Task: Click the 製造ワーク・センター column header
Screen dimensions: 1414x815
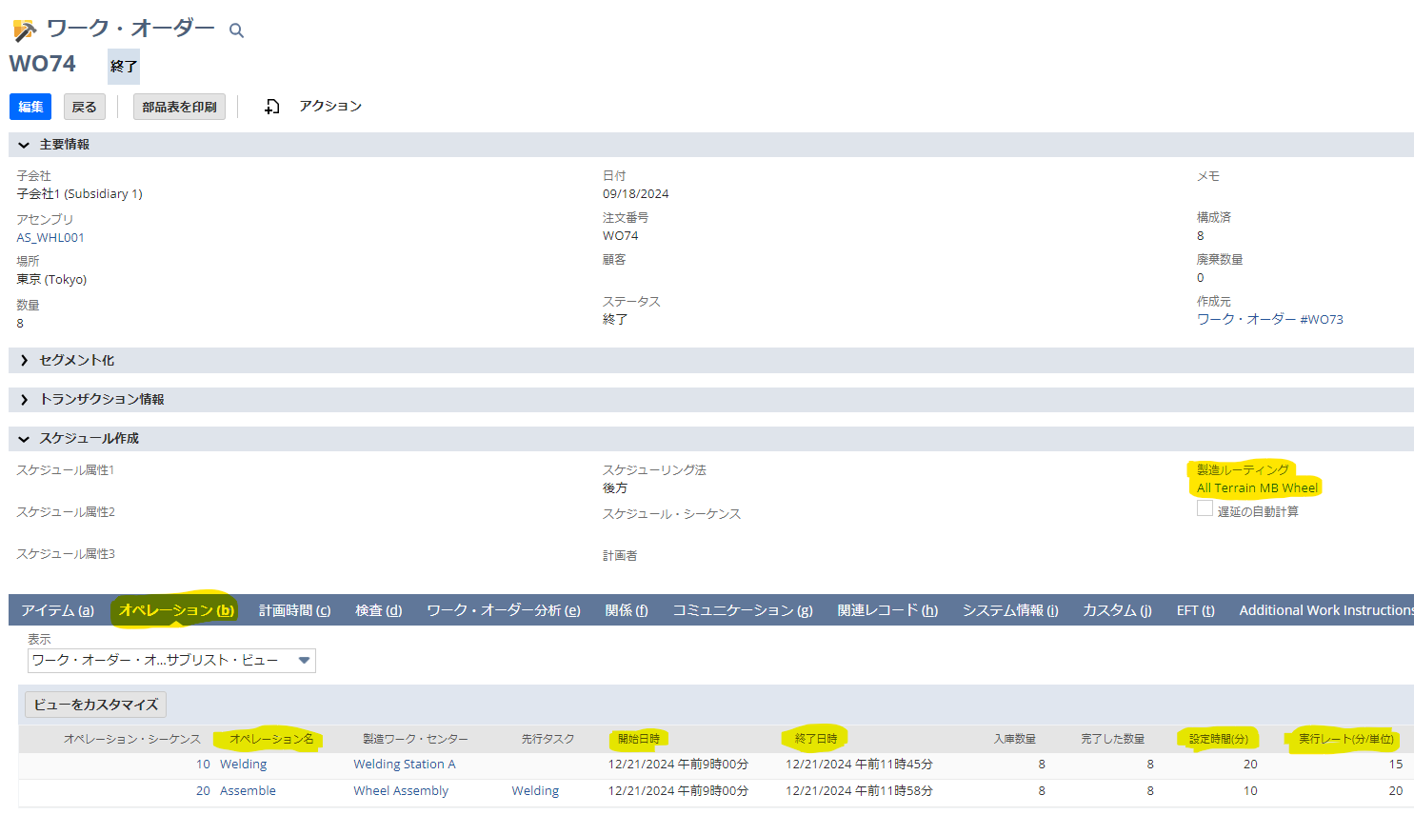Action: [415, 739]
